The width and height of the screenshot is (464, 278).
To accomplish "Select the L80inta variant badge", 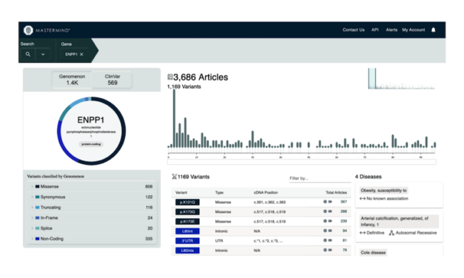I will coord(187,251).
